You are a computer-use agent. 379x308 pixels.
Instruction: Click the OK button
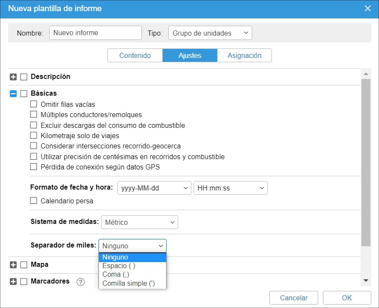point(347,297)
